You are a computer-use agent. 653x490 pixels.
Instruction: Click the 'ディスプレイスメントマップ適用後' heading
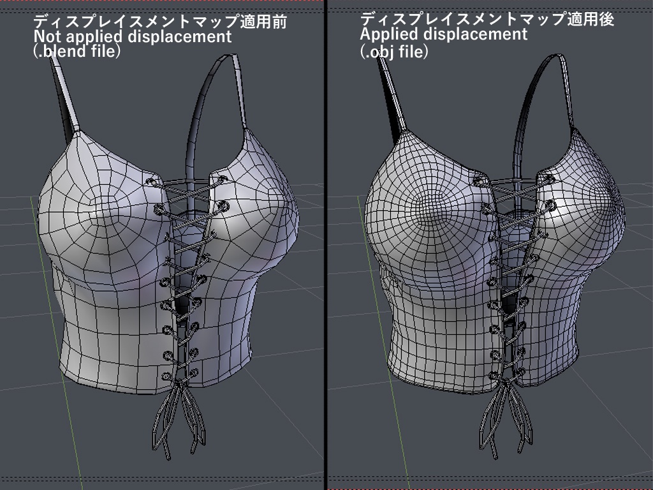pyautogui.click(x=487, y=19)
